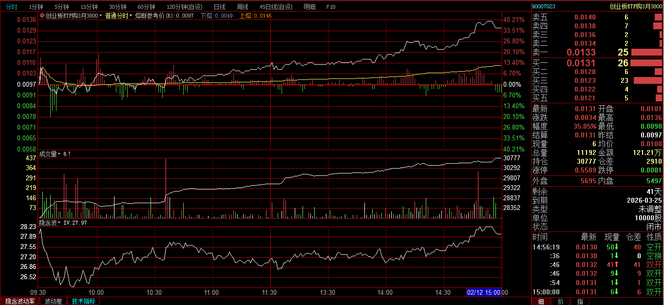Click the red up arrow beside 成交量
The width and height of the screenshot is (664, 305).
coord(69,154)
